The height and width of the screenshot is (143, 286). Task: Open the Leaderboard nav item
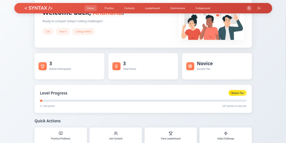coord(152,8)
